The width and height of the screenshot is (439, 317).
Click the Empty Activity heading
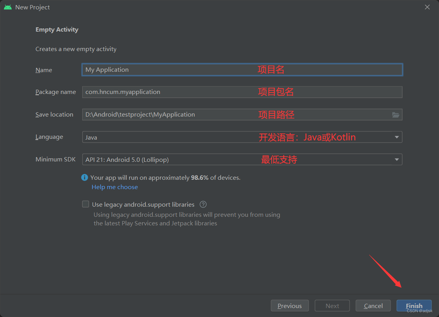click(x=57, y=30)
